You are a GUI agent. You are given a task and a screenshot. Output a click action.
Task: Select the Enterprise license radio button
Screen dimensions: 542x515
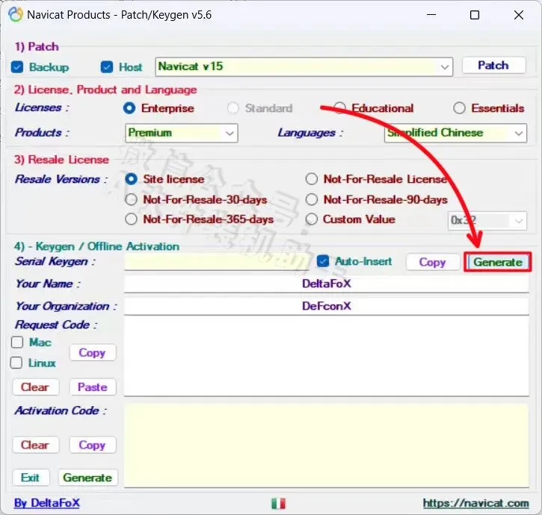pyautogui.click(x=129, y=108)
